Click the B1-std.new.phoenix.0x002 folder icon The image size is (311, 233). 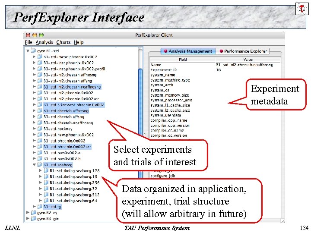click(x=40, y=135)
